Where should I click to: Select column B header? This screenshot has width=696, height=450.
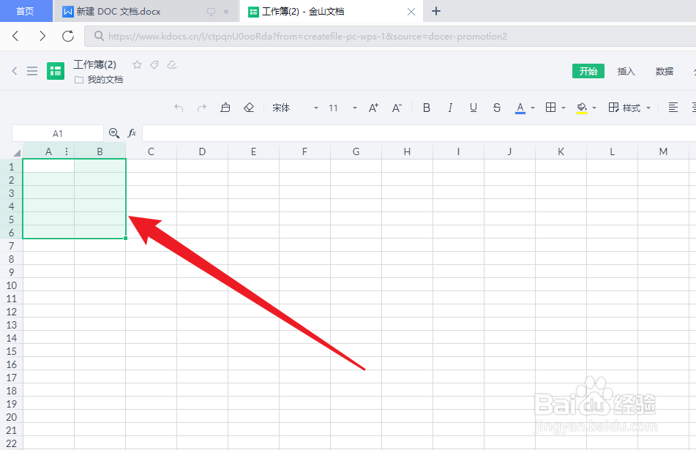pyautogui.click(x=100, y=151)
